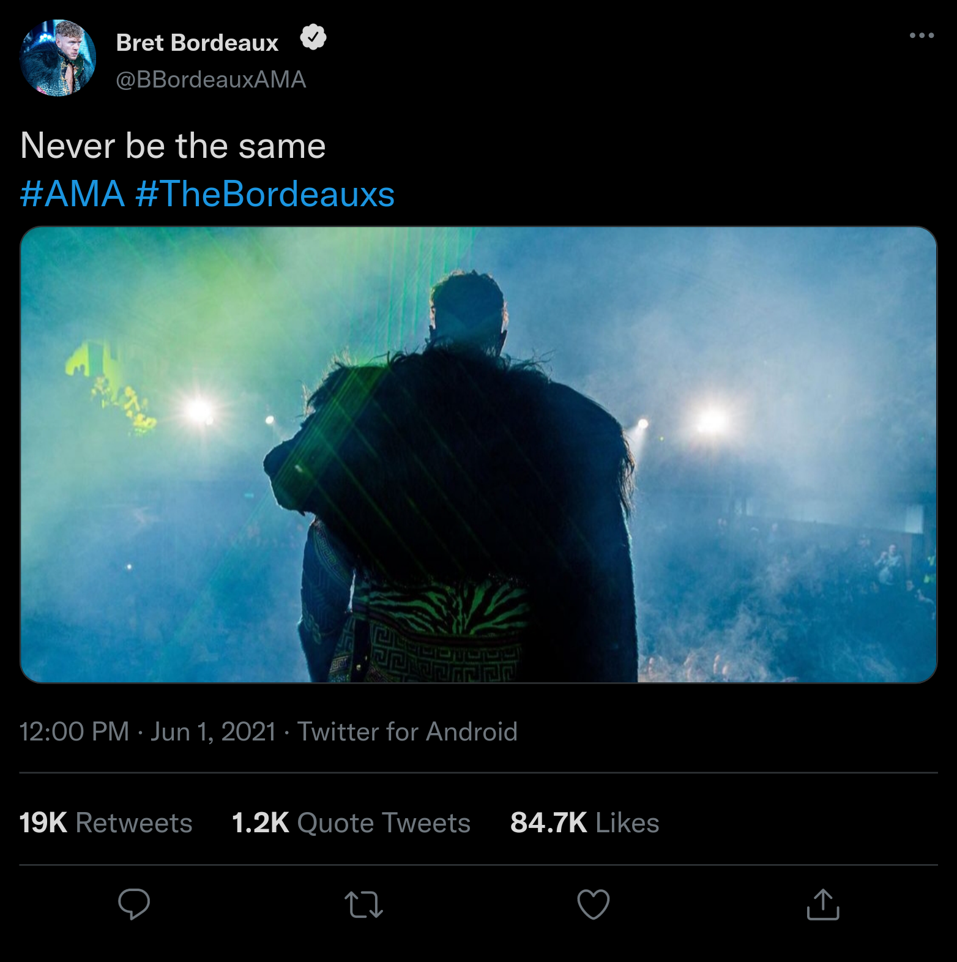957x962 pixels.
Task: Click the 12:00 PM timestamp
Action: (x=74, y=732)
